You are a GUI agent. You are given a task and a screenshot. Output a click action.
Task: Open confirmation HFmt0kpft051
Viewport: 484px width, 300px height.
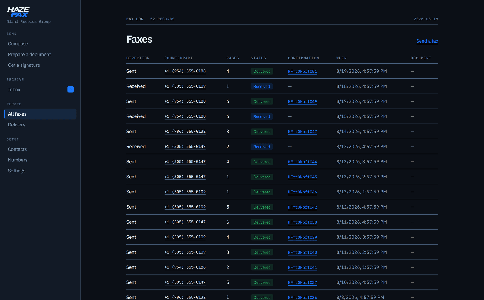302,72
